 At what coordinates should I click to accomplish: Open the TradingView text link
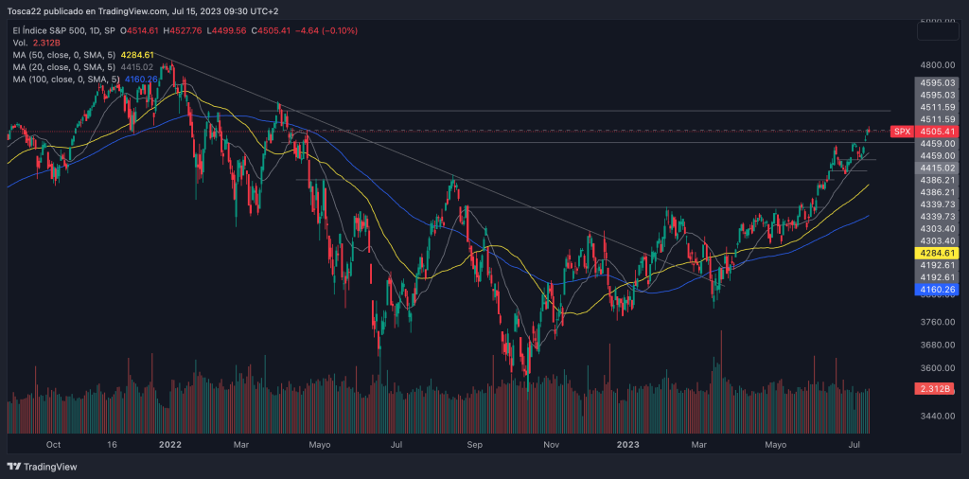pyautogui.click(x=49, y=467)
